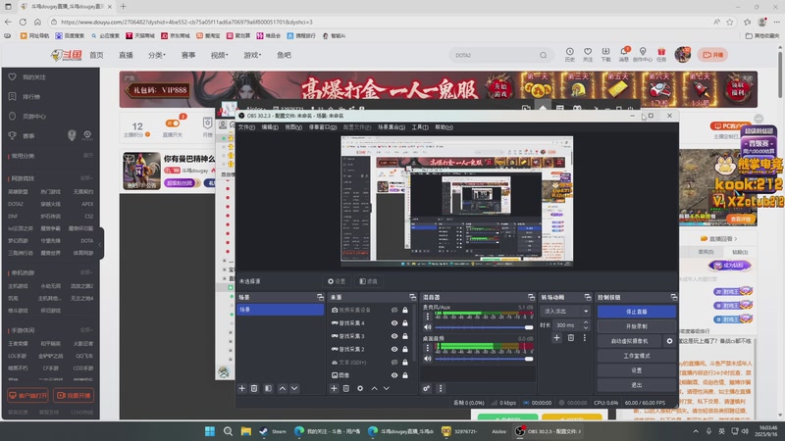
Task: Pop out the Scenes dock panel
Action: (x=320, y=297)
